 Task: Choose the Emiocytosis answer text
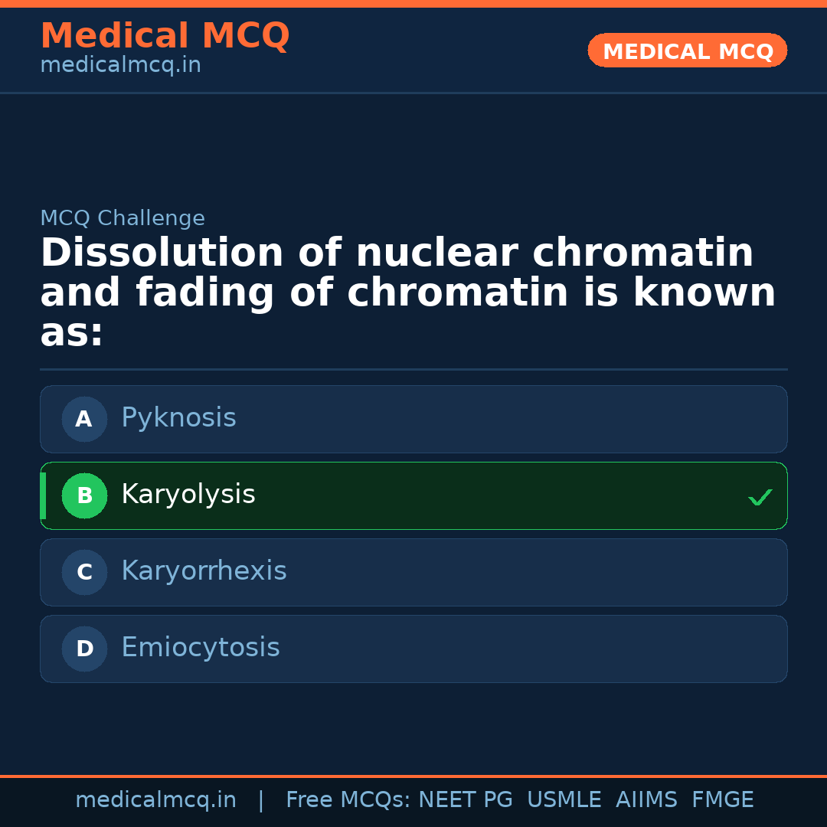point(201,648)
